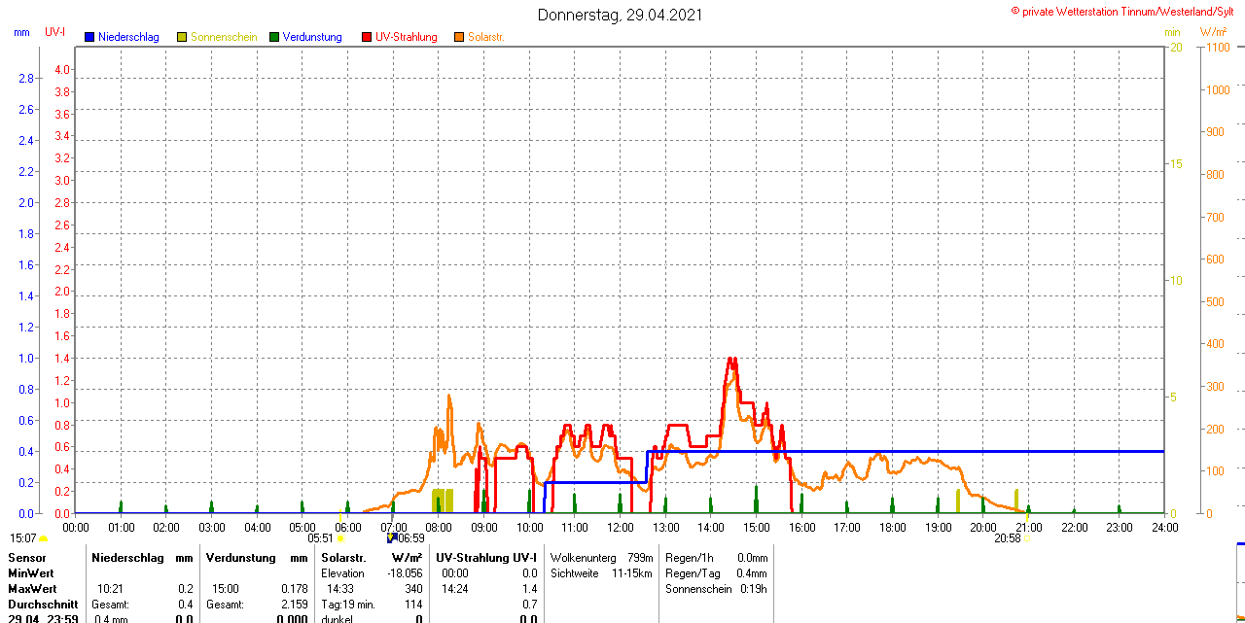1245x623 pixels.
Task: Click the yellow half-sun icon beside 15:07
Action: [44, 538]
